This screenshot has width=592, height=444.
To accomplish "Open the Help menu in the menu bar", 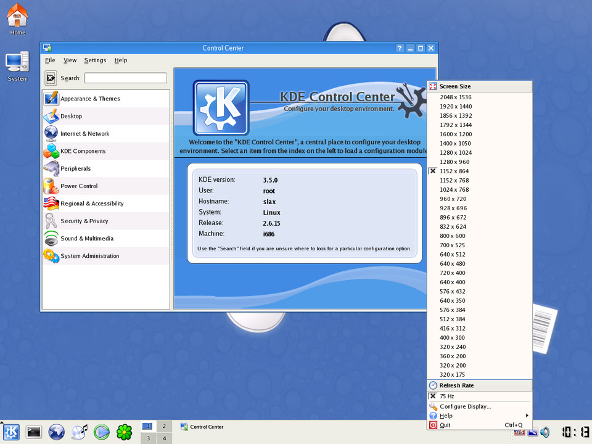I will [121, 60].
